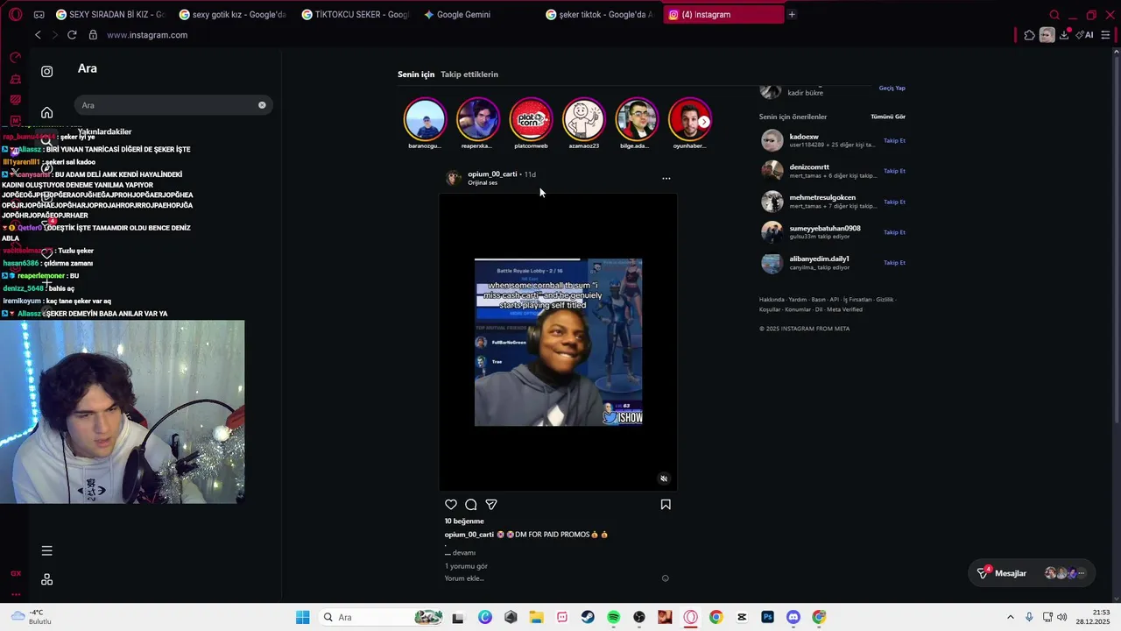Focus the Instagram Ara search input
Viewport: 1121px width, 631px height.
pyautogui.click(x=173, y=105)
